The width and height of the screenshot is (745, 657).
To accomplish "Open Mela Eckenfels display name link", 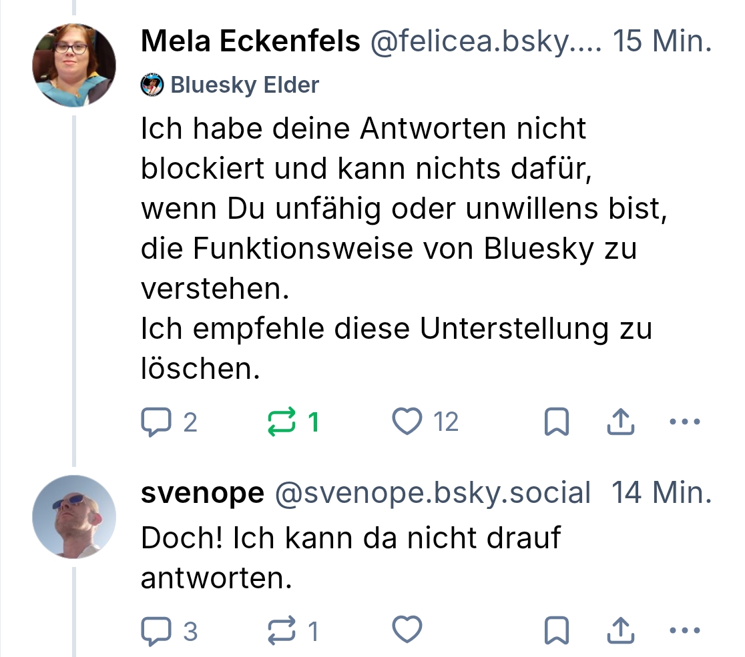I will pos(250,42).
